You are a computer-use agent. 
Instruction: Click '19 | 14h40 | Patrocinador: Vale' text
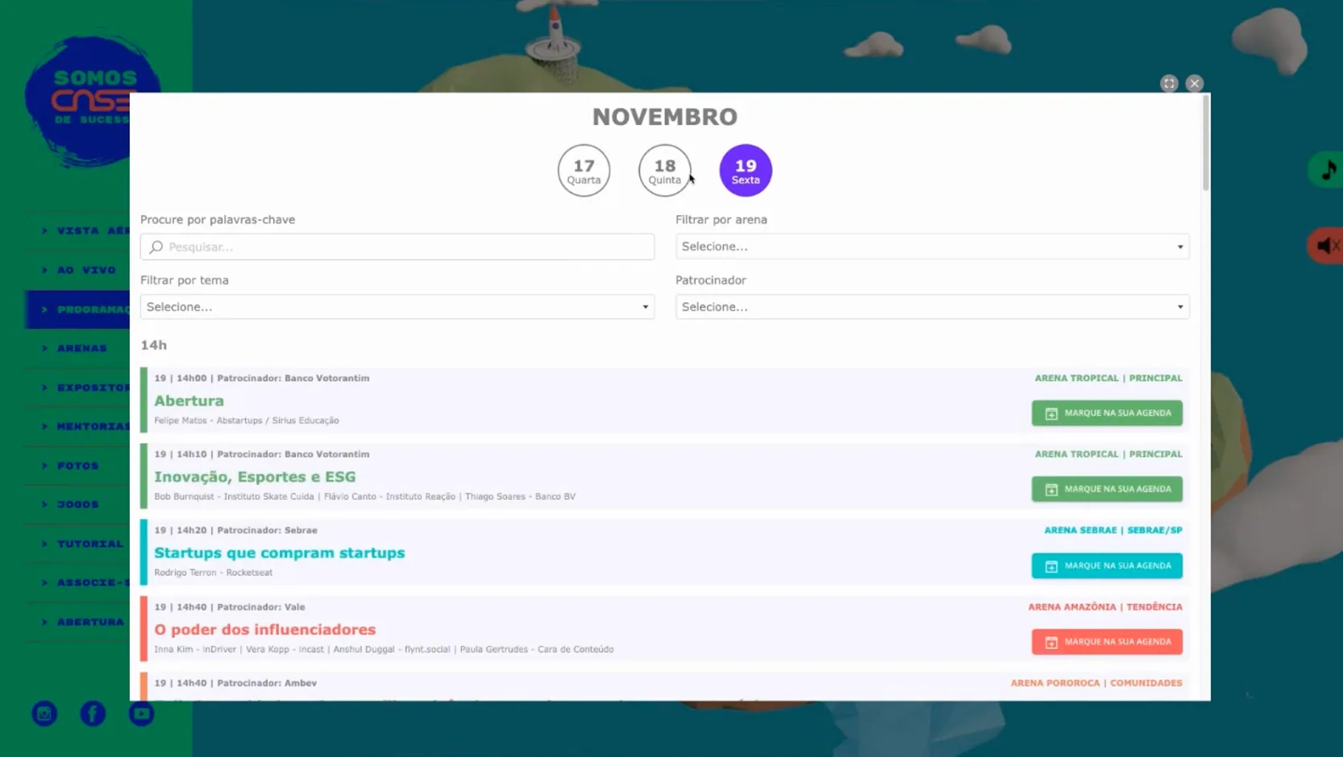(x=230, y=607)
